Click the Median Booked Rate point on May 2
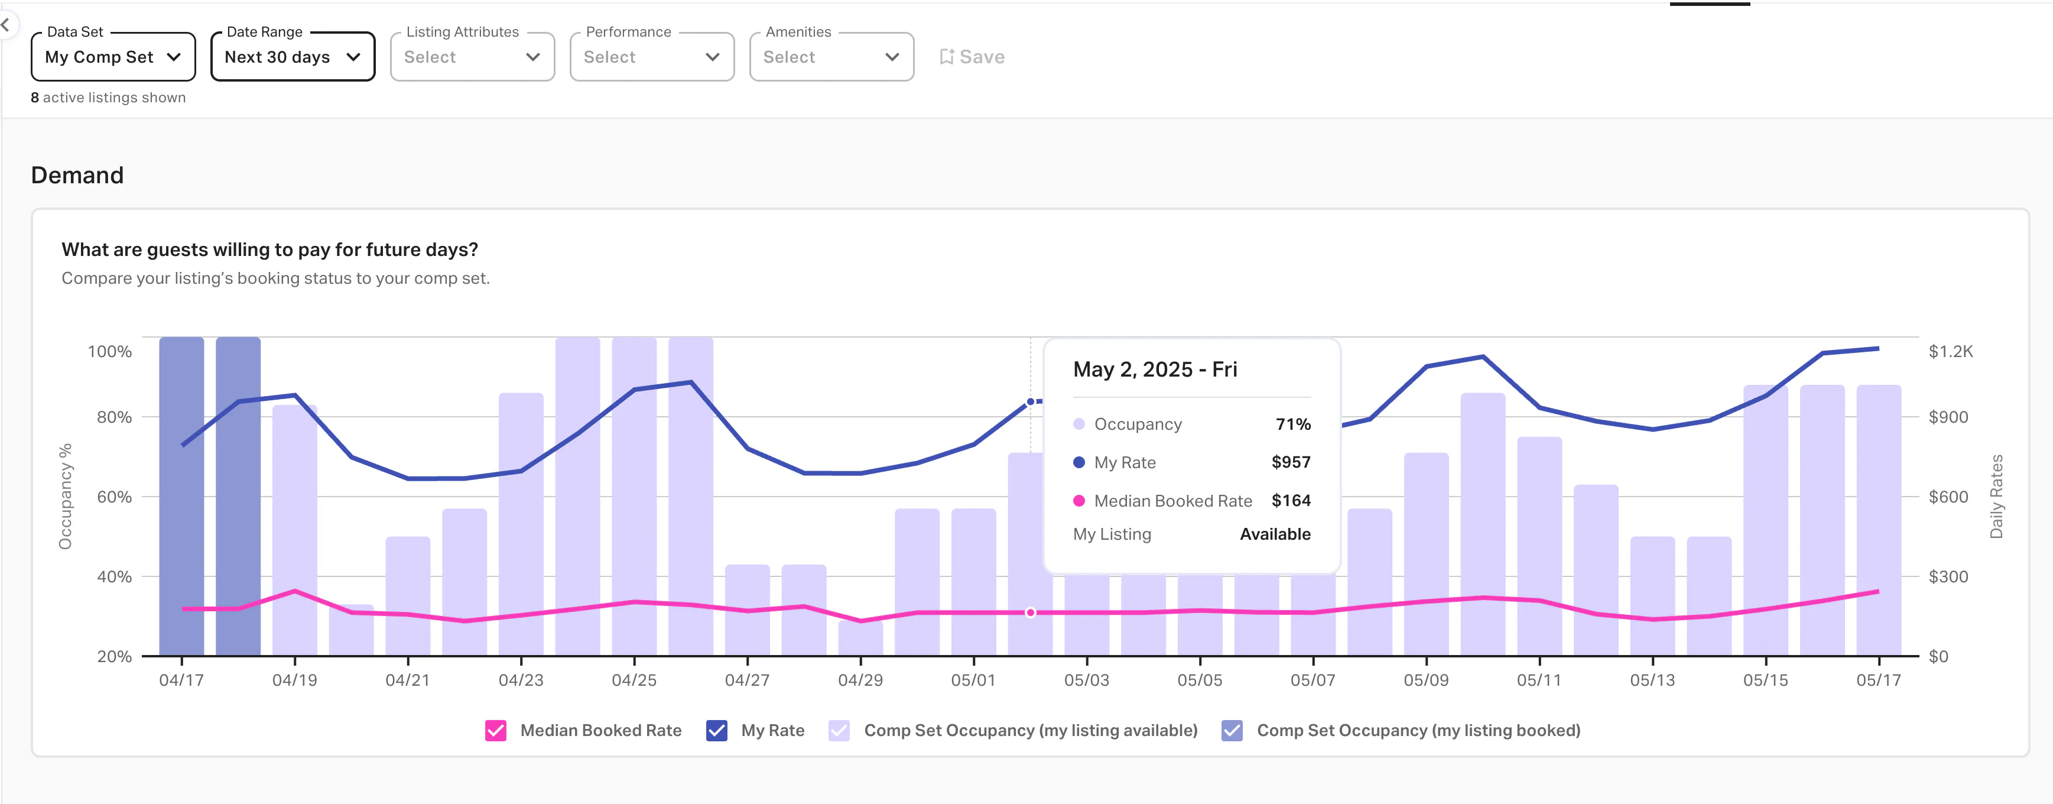 pos(1031,612)
